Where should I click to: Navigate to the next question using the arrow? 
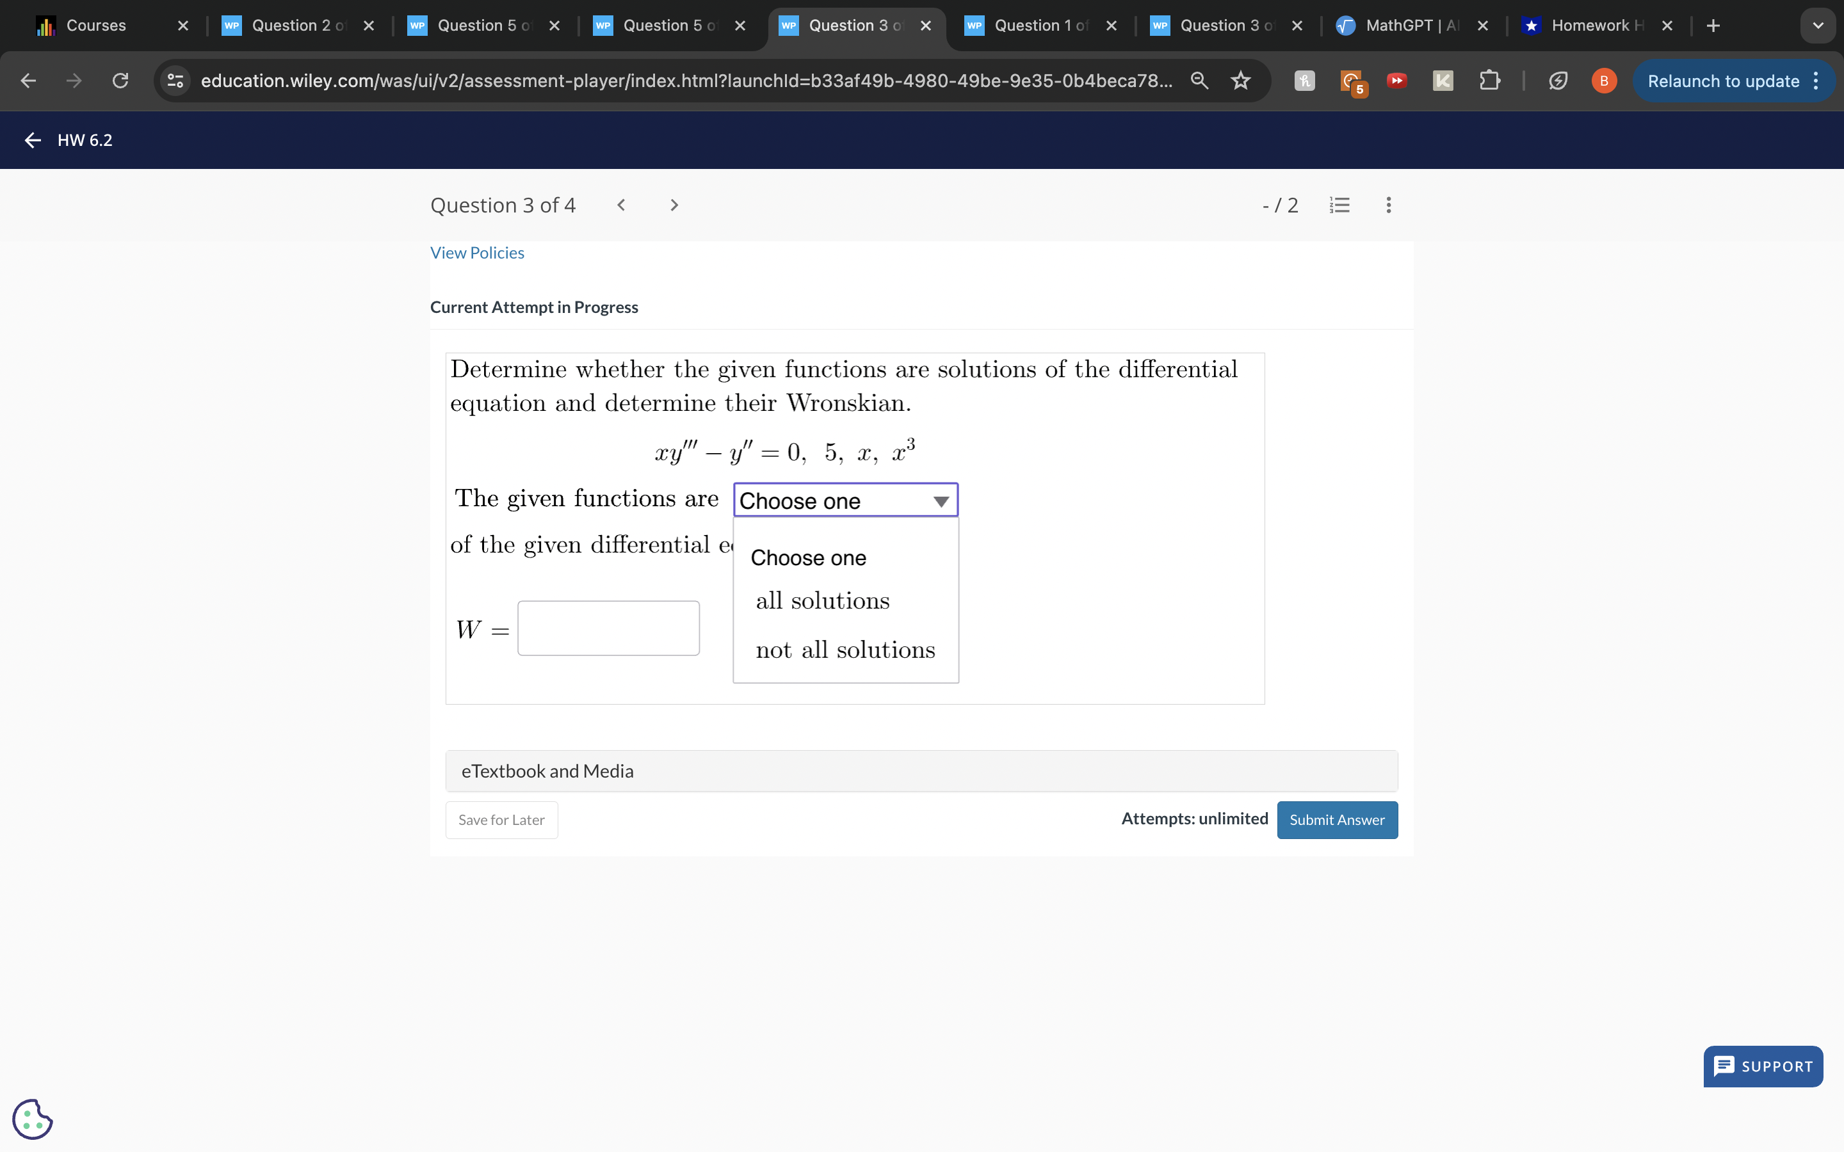[x=674, y=204]
